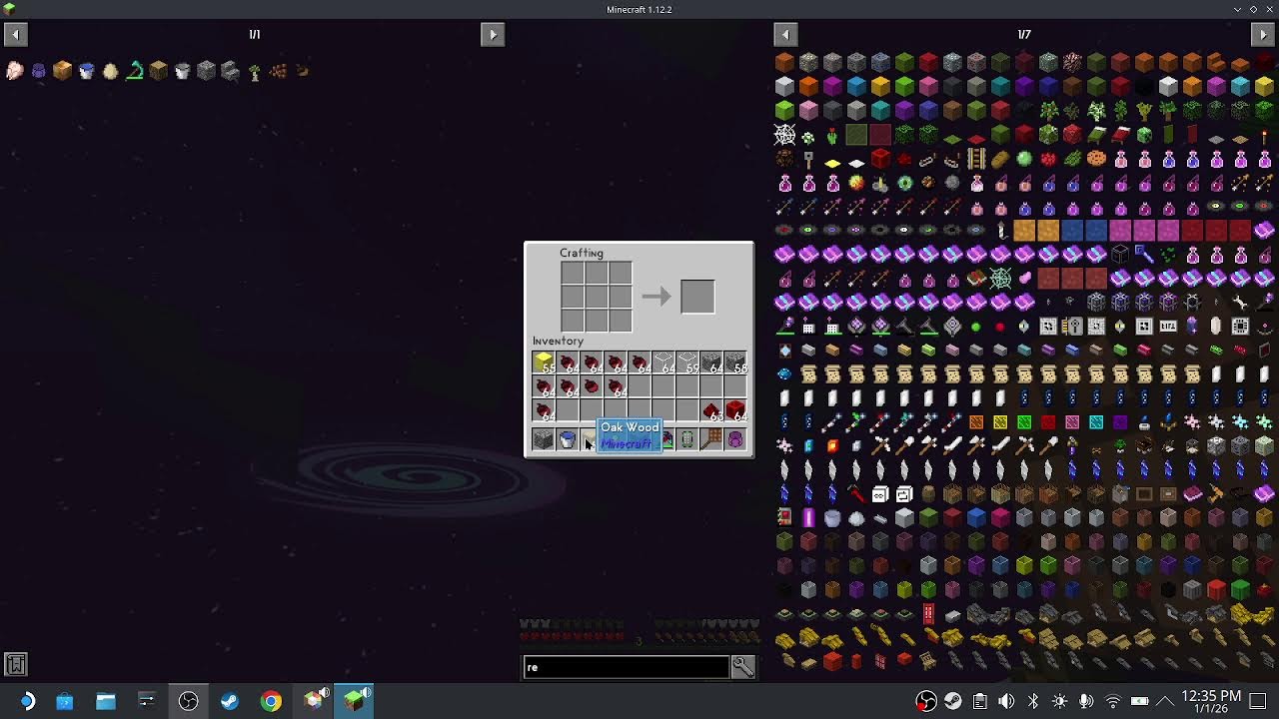Click the "1/7" page indicator

[1024, 35]
